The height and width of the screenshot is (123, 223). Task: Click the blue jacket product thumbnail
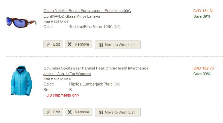pyautogui.click(x=21, y=81)
